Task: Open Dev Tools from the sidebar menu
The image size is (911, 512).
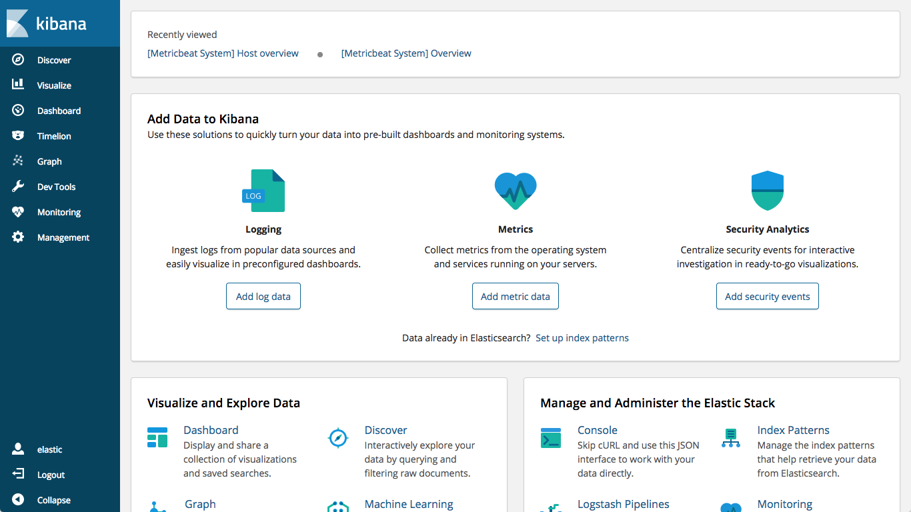Action: pyautogui.click(x=57, y=187)
